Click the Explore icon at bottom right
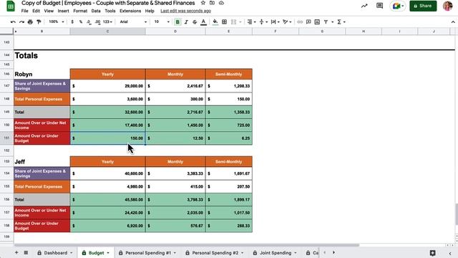The height and width of the screenshot is (258, 458). [432, 253]
